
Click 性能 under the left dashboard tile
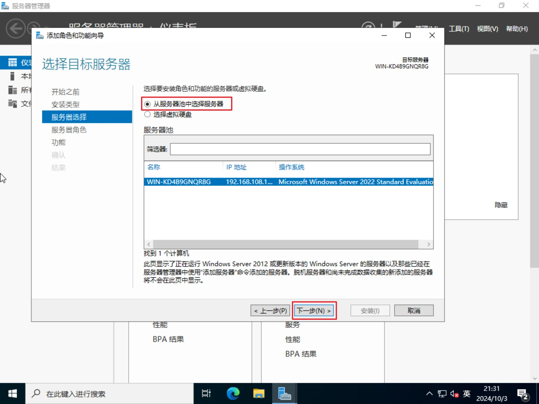160,325
